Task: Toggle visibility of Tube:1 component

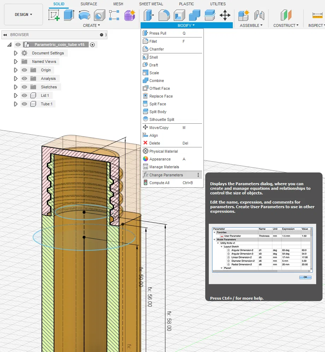Action: pyautogui.click(x=24, y=104)
